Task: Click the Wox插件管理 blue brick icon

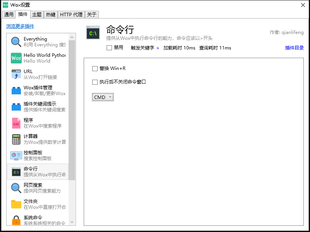Action: 16,90
